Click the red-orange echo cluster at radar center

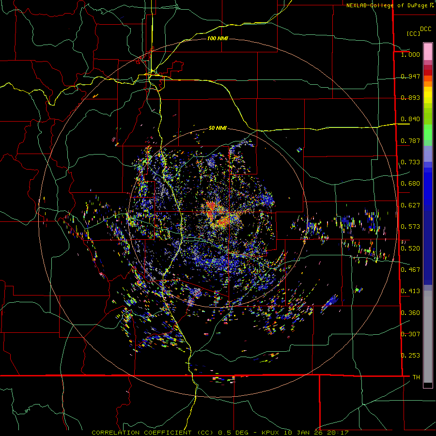(218, 215)
